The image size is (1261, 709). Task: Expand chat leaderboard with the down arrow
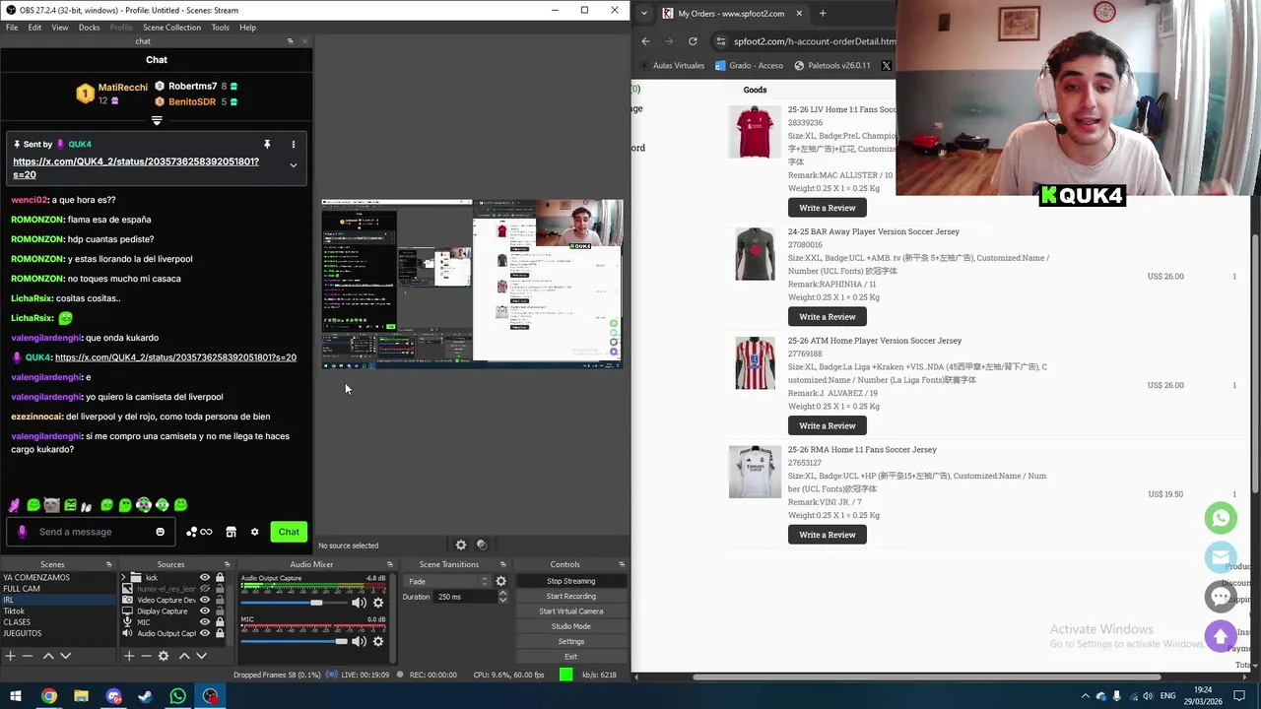point(157,121)
